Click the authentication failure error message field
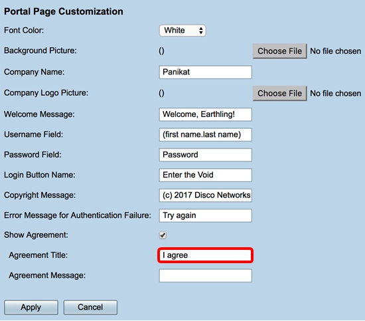Screen dimensions: 365x321 point(205,215)
